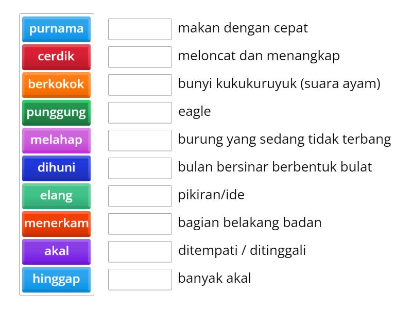Click the red cerdik word tile
The width and height of the screenshot is (412, 309).
point(56,58)
